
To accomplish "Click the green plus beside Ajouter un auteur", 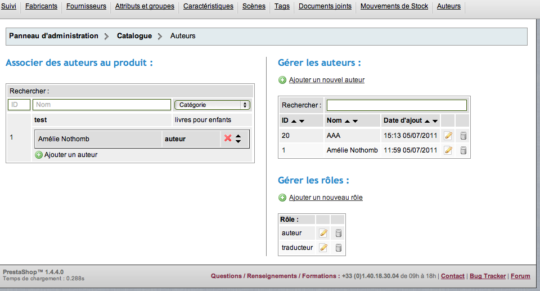I will click(x=39, y=155).
